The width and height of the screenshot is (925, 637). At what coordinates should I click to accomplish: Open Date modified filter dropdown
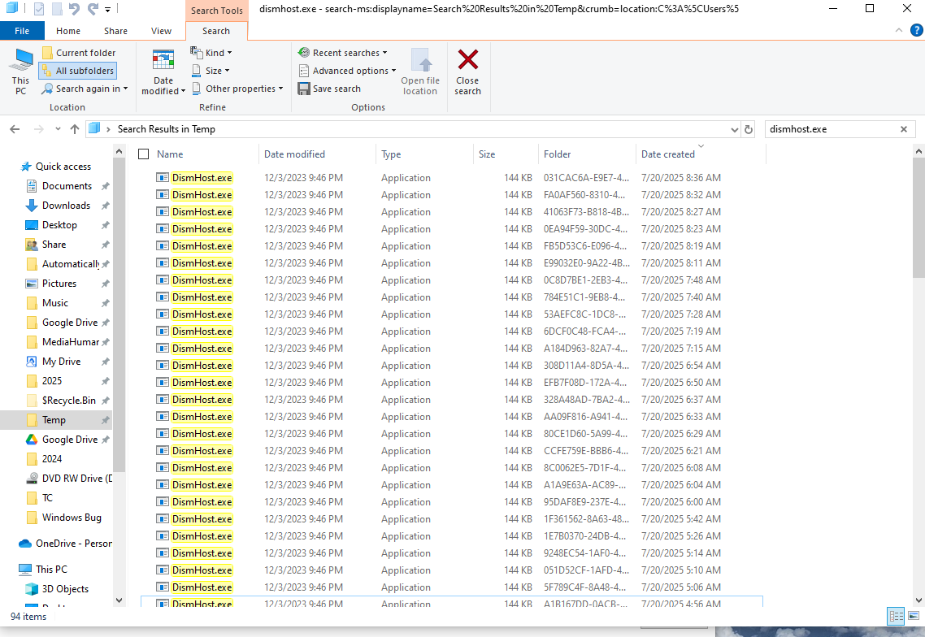click(x=163, y=71)
